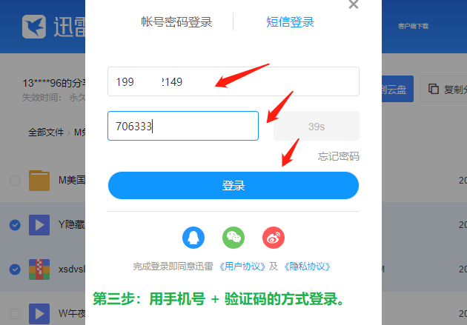Open the 《用户协议》 link
This screenshot has height=325, width=467.
tap(242, 267)
